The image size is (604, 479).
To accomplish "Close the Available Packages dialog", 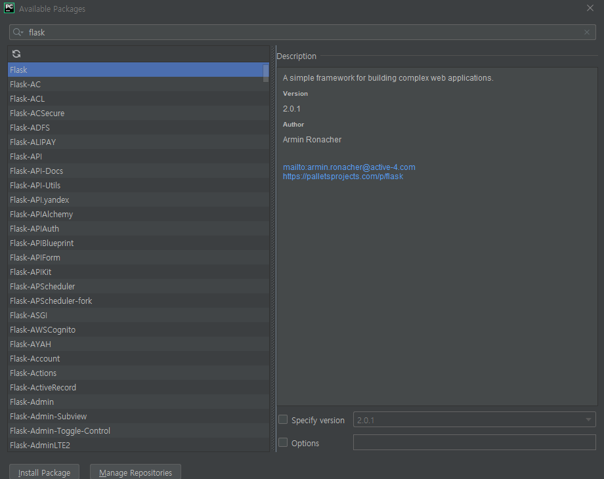I will (590, 8).
